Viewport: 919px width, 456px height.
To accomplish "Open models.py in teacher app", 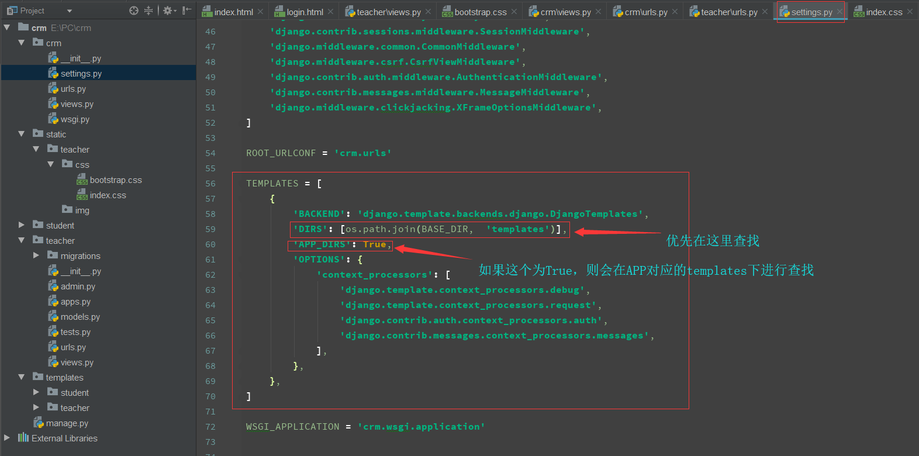I will coord(80,317).
